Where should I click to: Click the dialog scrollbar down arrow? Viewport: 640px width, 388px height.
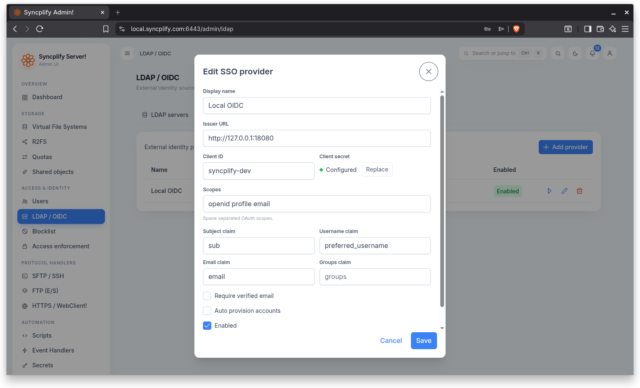(442, 328)
